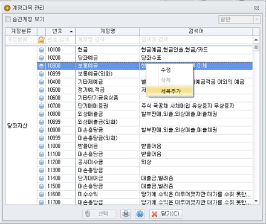This screenshot has width=266, height=224.
Task: Click the 계정분류 column header
Action: [21, 31]
